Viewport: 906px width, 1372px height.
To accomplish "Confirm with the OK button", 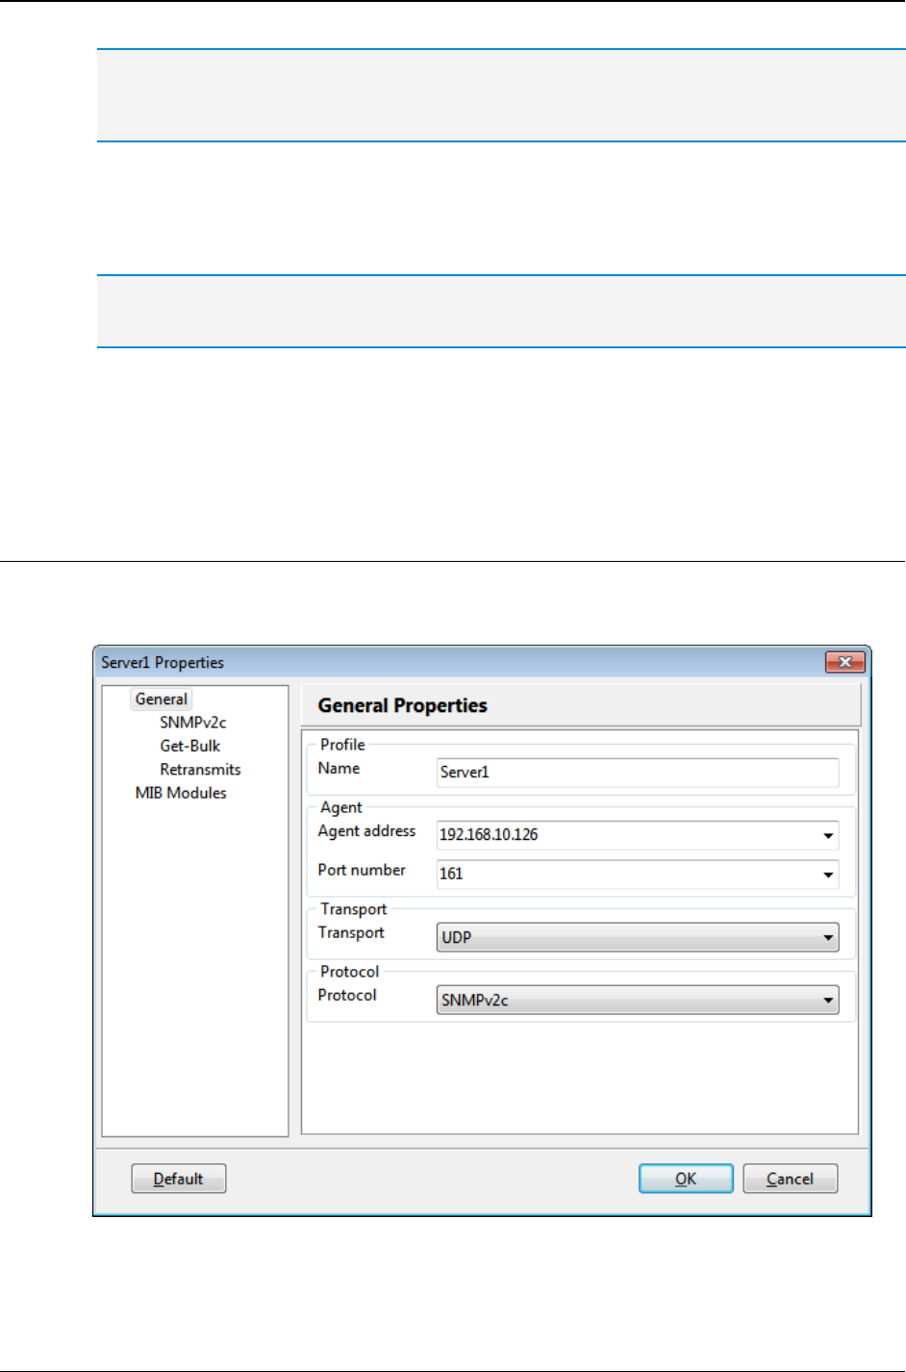I will pyautogui.click(x=686, y=1179).
